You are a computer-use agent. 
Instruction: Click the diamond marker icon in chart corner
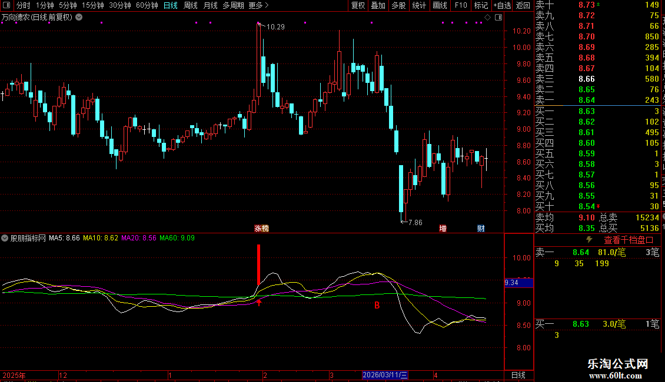click(x=488, y=18)
